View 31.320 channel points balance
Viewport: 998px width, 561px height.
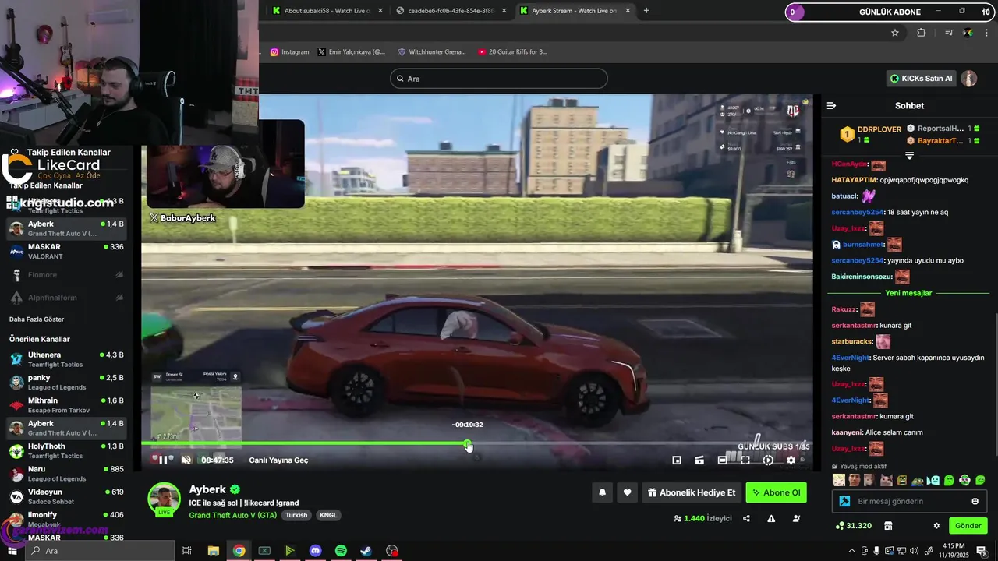coord(853,526)
